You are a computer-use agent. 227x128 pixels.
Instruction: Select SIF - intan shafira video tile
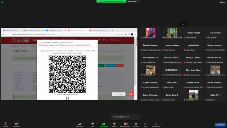pyautogui.click(x=150, y=33)
